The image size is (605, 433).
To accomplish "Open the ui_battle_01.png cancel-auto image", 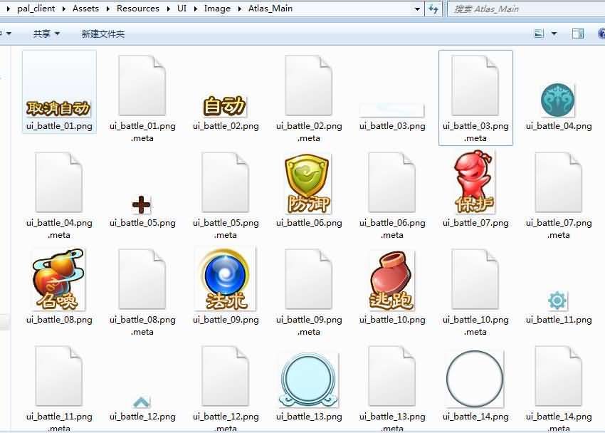I will [x=59, y=107].
